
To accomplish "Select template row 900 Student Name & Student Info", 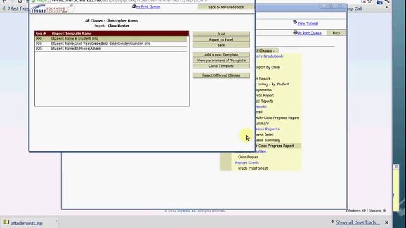I will (x=110, y=39).
